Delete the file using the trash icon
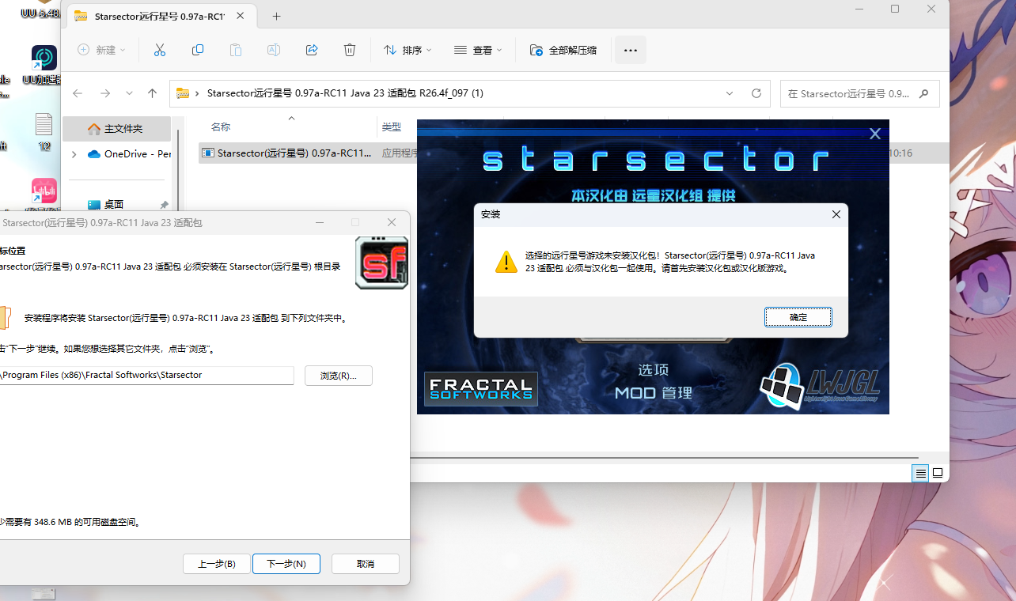1016x601 pixels. (349, 49)
